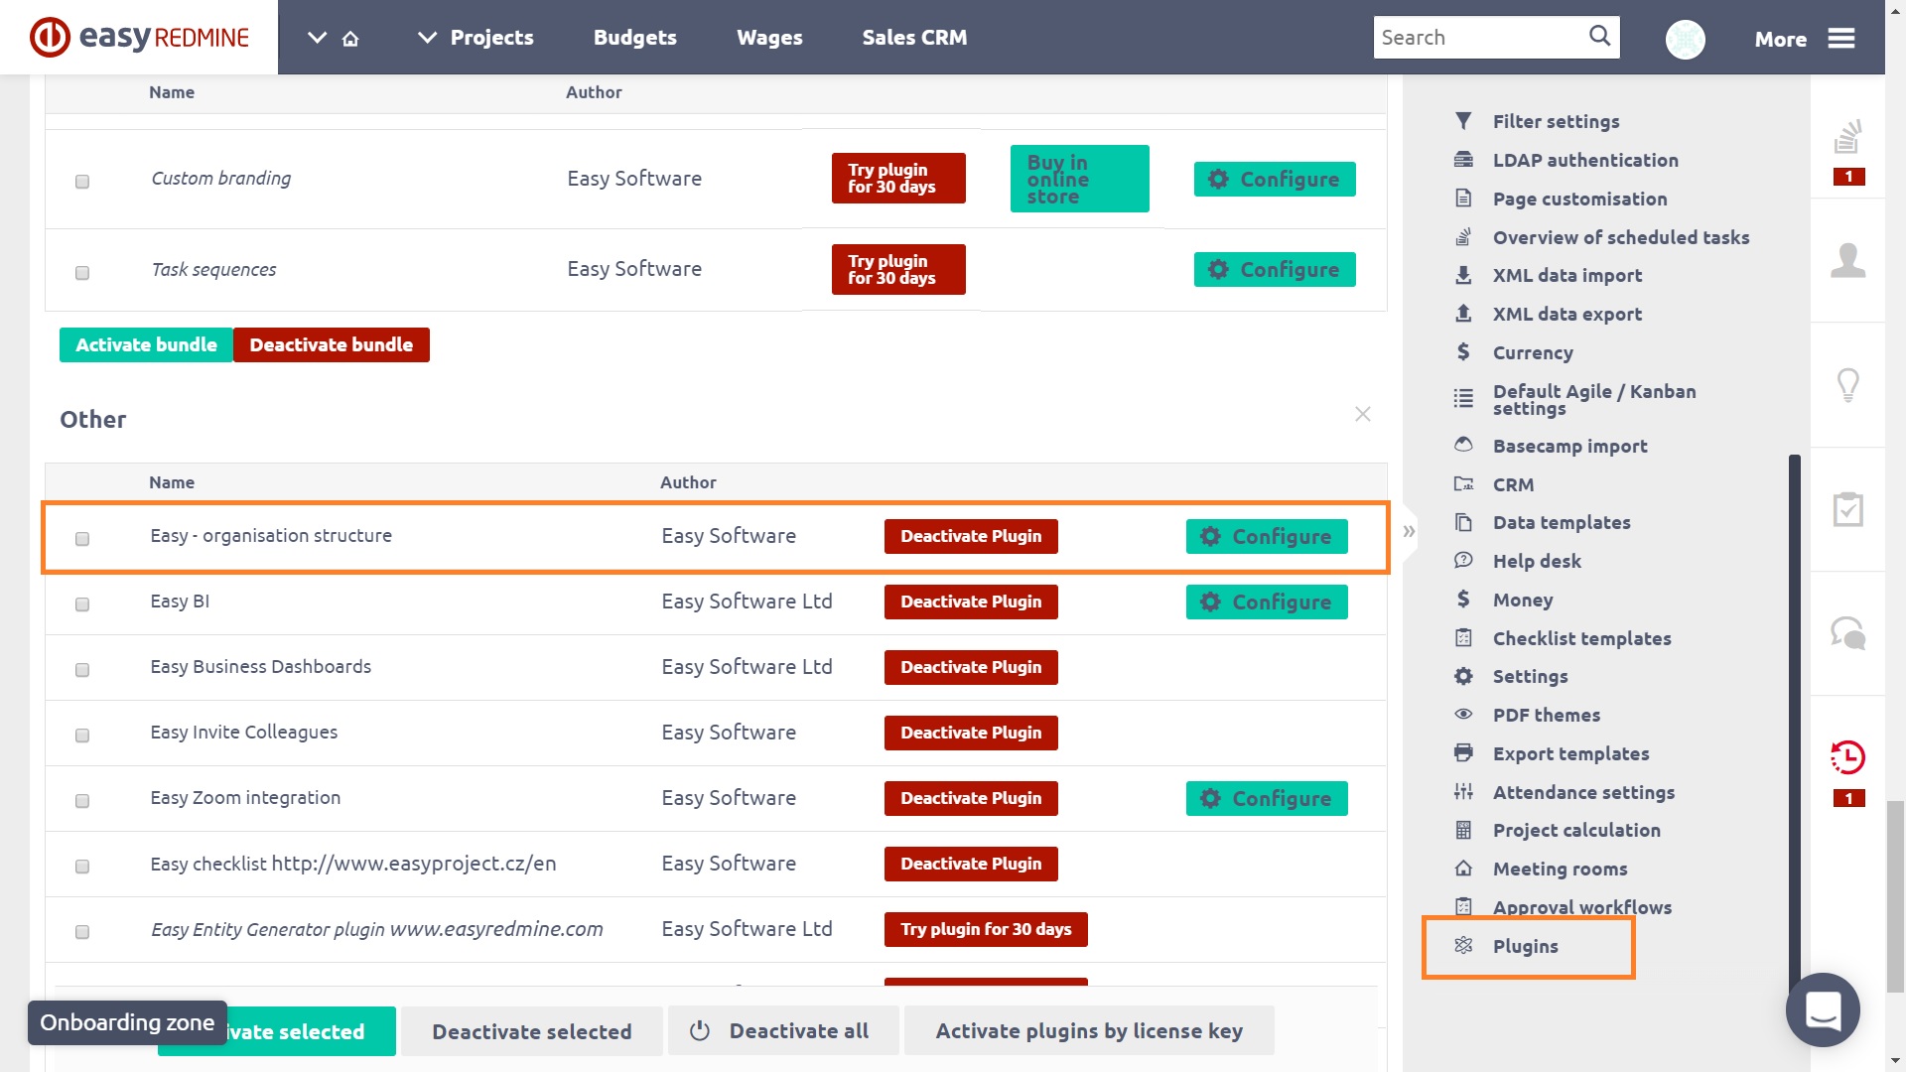Click the search magnifier icon
The height and width of the screenshot is (1072, 1906).
(x=1599, y=37)
